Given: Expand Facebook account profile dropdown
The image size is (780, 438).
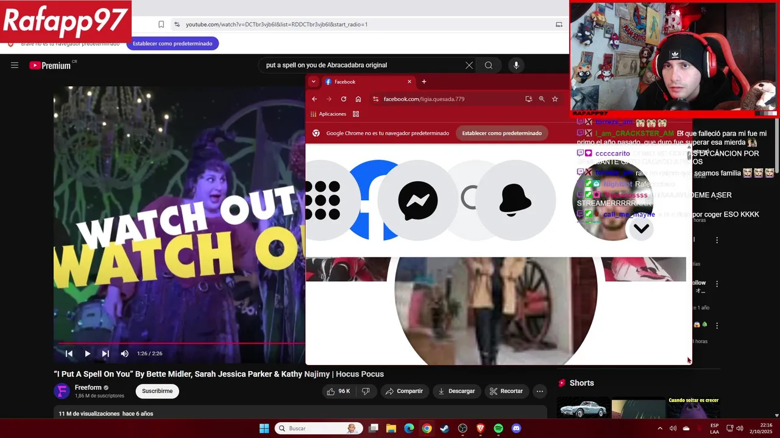Looking at the screenshot, I should click(x=641, y=229).
